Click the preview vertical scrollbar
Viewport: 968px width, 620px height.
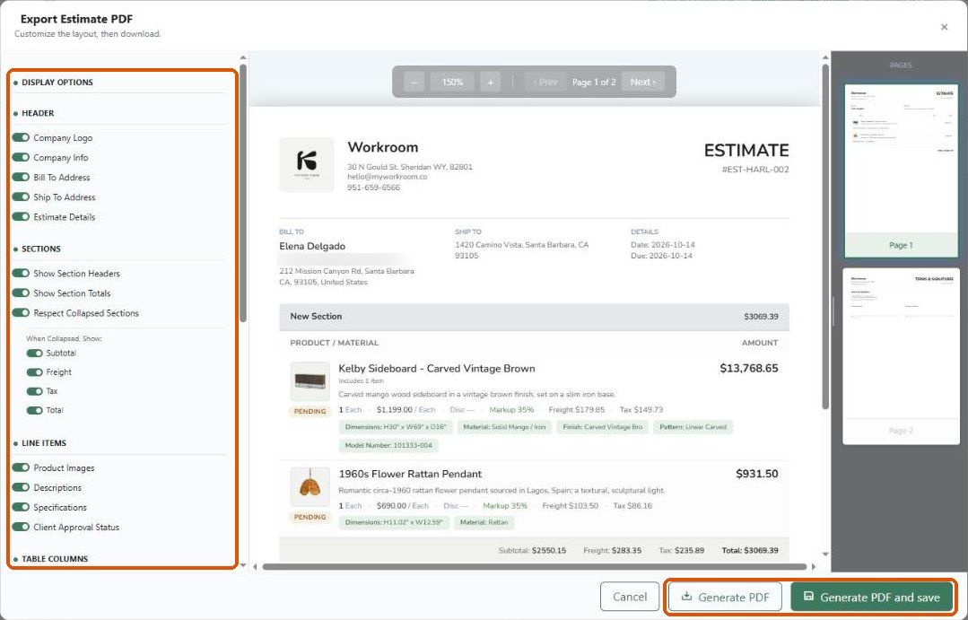click(x=825, y=236)
